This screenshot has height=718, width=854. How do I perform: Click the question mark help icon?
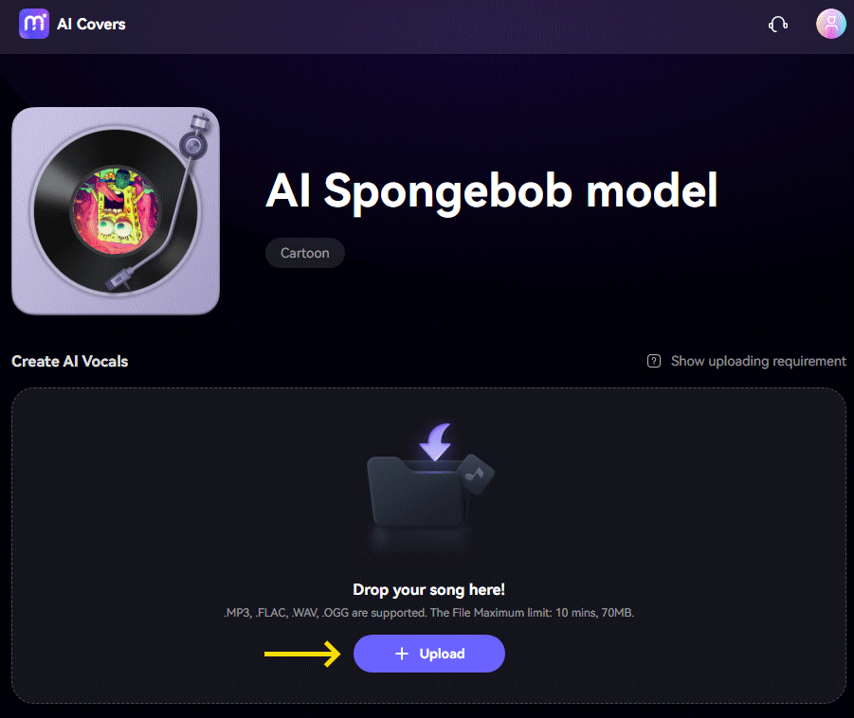coord(653,361)
